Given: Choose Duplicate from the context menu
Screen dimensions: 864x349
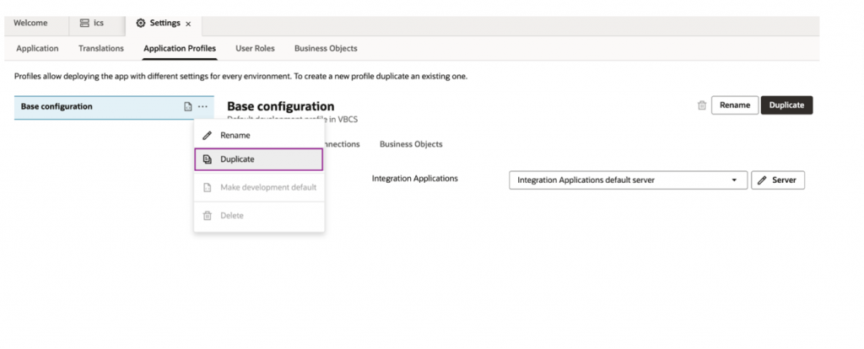Looking at the screenshot, I should pyautogui.click(x=259, y=159).
